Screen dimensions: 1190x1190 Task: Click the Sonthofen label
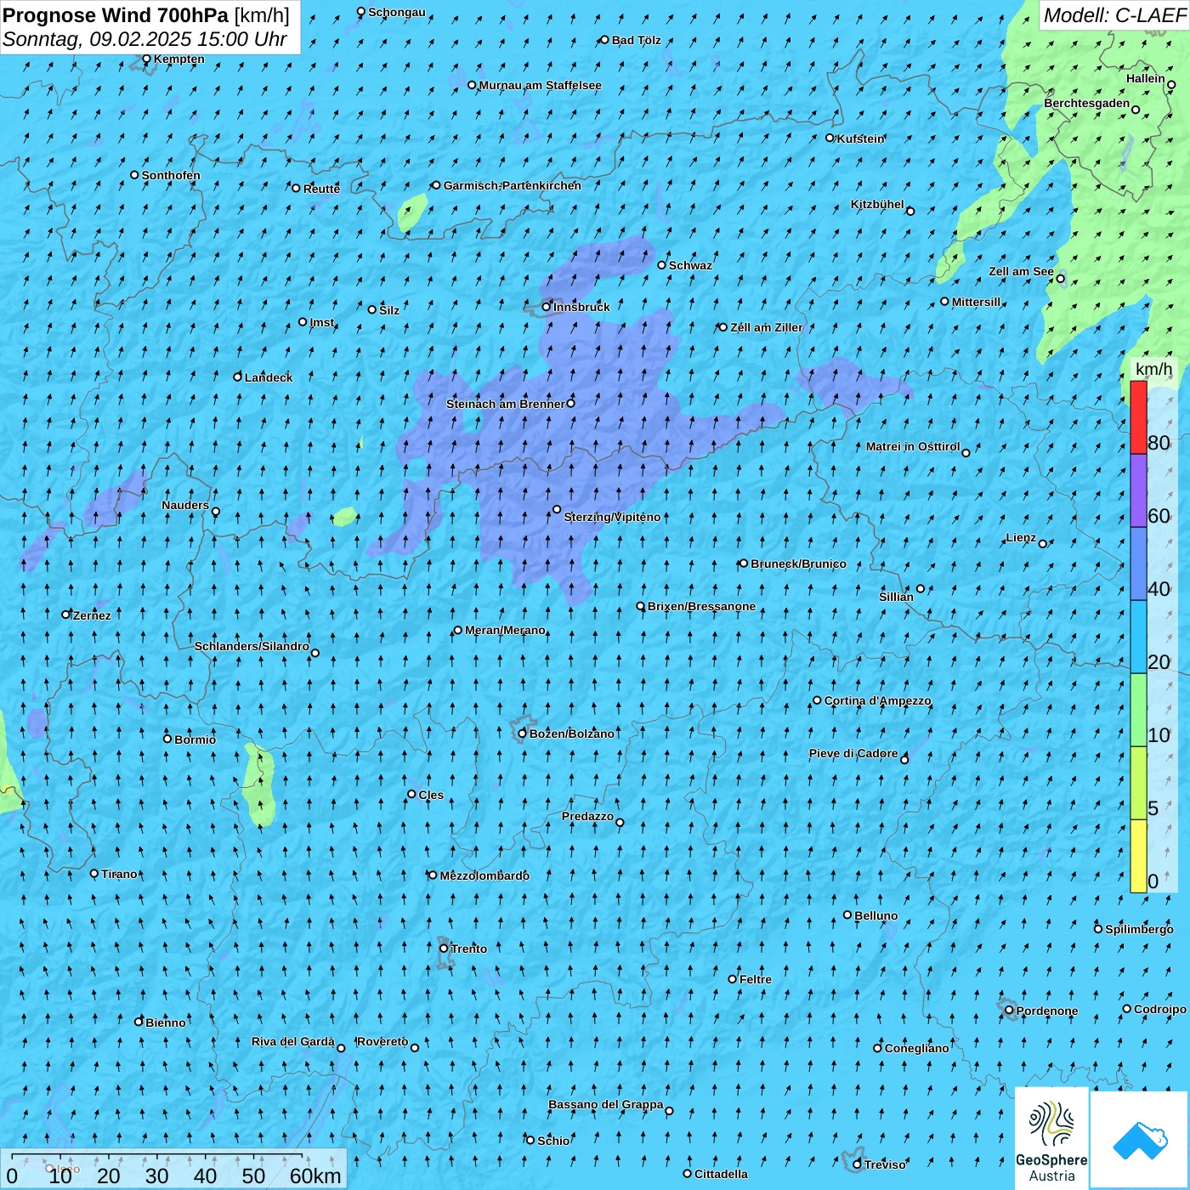(171, 175)
